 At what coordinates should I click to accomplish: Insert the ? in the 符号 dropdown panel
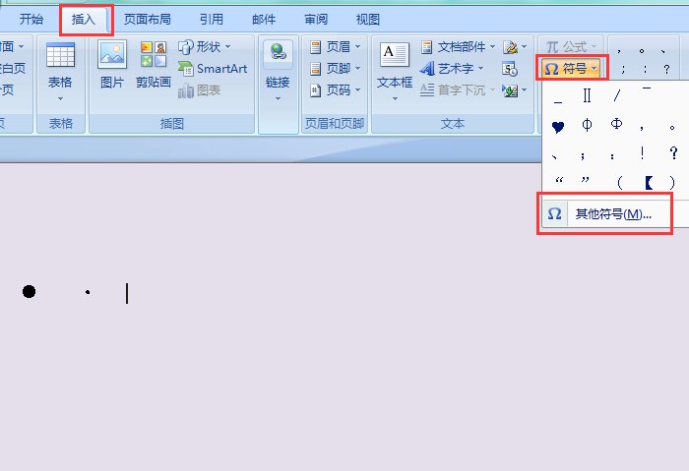pos(673,152)
